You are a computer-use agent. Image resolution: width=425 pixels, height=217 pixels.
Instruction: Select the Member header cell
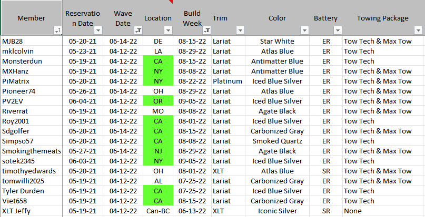tap(31, 18)
